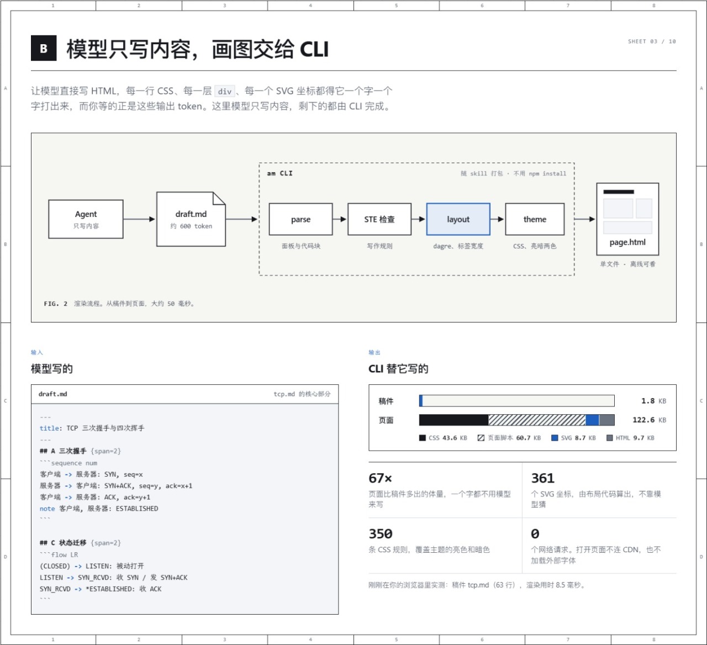Click the "350" CSS rules statistic
The width and height of the screenshot is (707, 645).
[381, 534]
